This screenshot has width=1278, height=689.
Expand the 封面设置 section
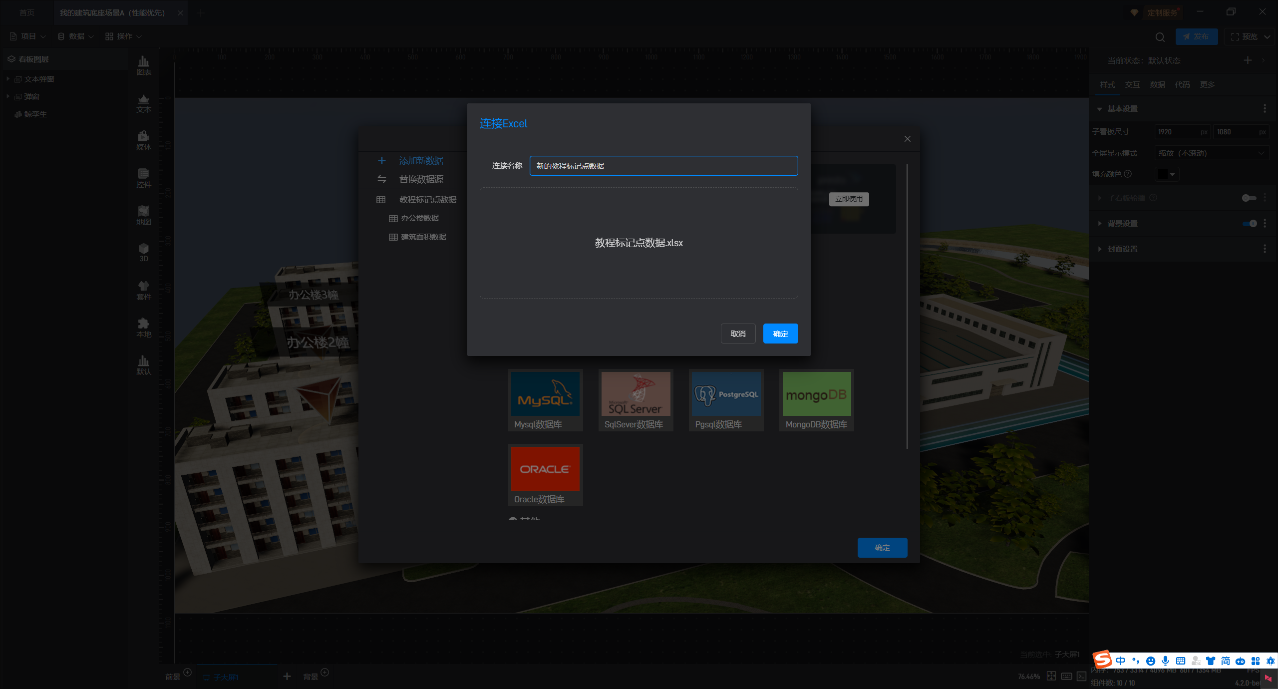point(1122,249)
